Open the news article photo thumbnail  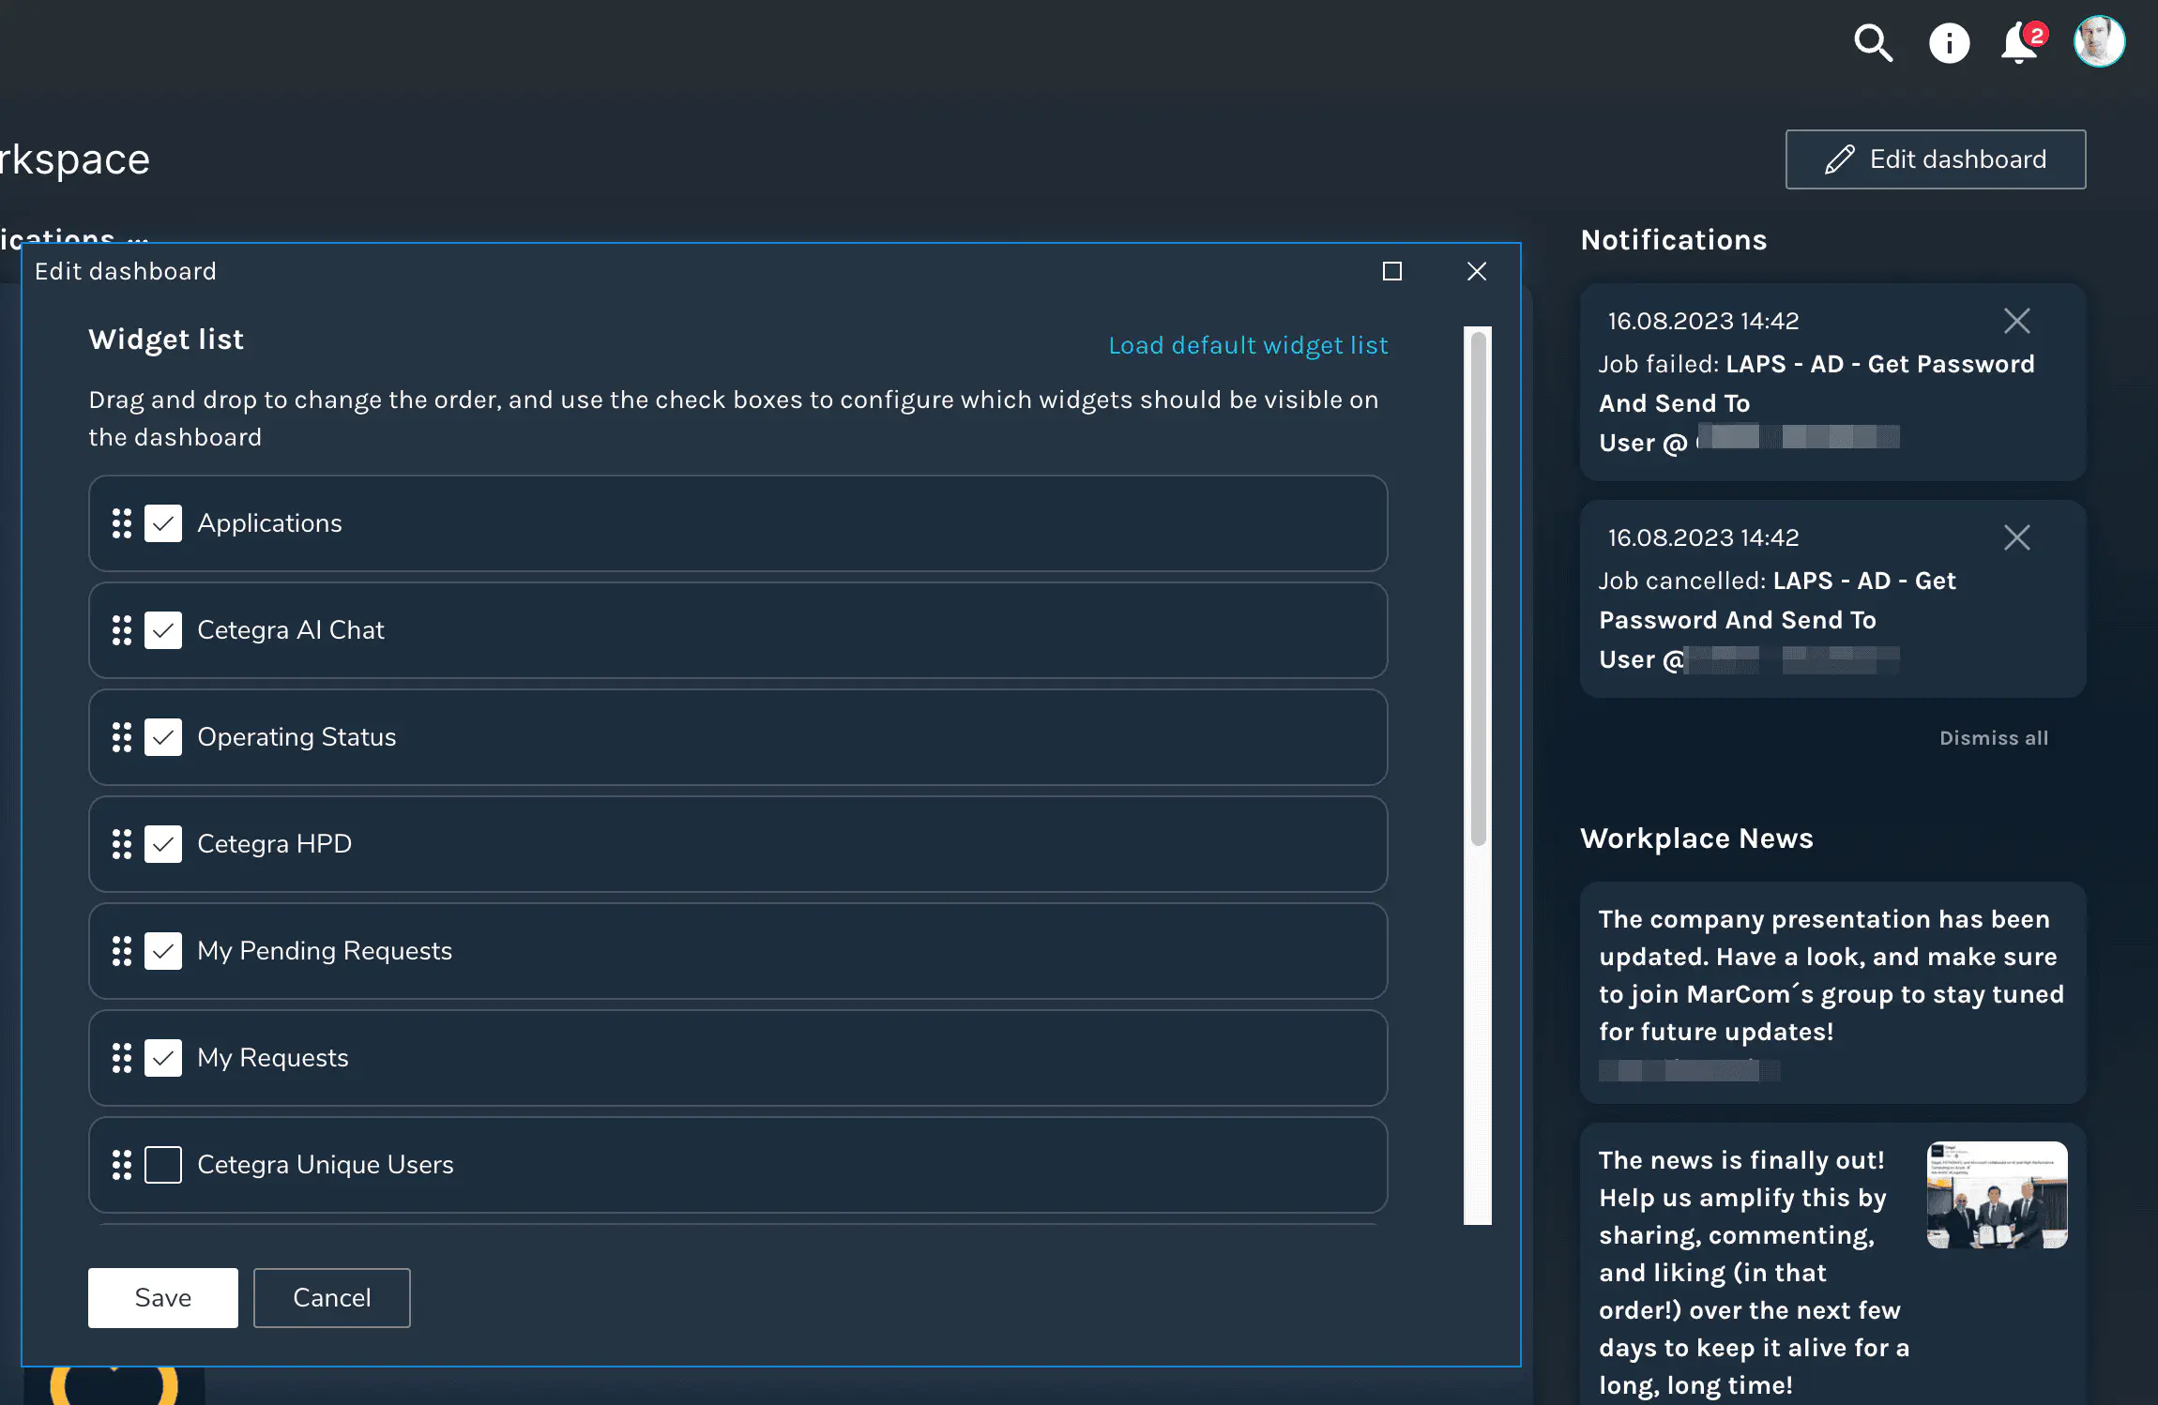click(x=1997, y=1195)
